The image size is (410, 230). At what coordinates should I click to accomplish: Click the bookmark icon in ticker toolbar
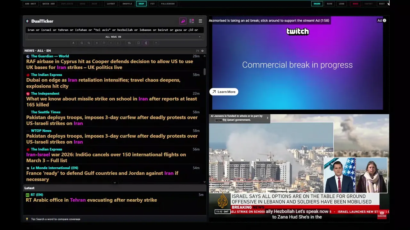(x=138, y=43)
